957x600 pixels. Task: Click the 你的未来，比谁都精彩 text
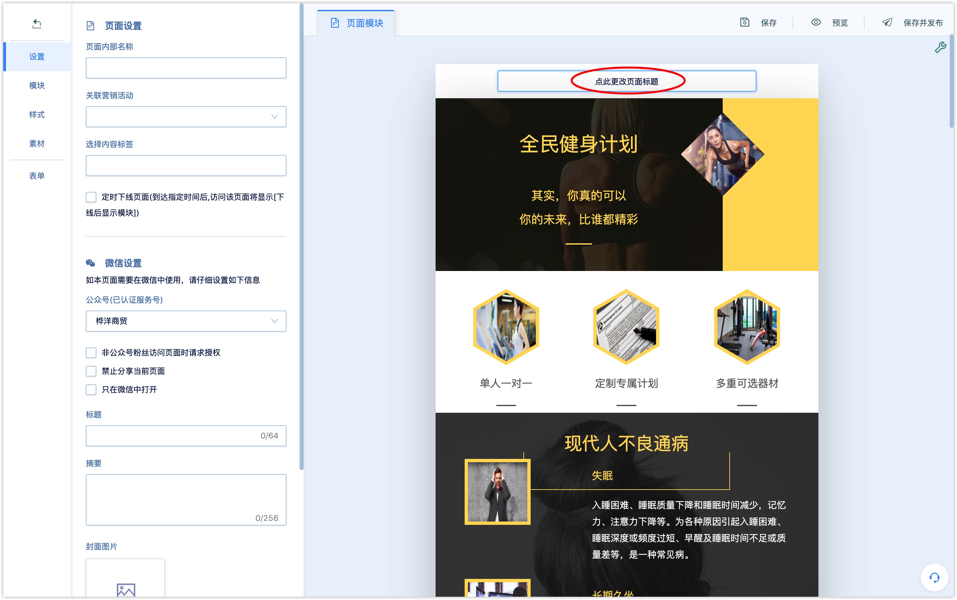[x=578, y=219]
